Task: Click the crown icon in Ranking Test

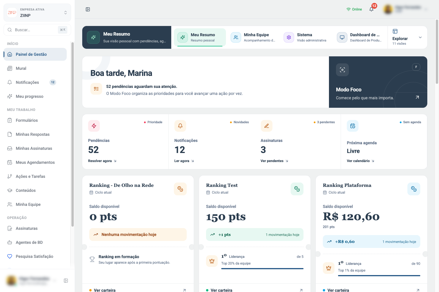Action: point(212,261)
